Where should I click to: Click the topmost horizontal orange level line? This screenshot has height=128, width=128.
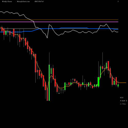tap(59, 20)
